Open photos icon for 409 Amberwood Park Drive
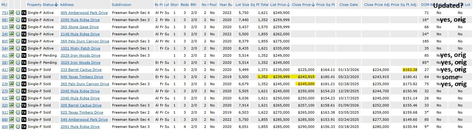This screenshot has width=476, height=135. click(12, 13)
